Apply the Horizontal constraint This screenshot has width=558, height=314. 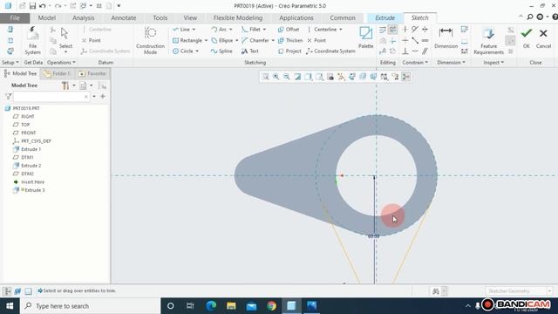(405, 41)
